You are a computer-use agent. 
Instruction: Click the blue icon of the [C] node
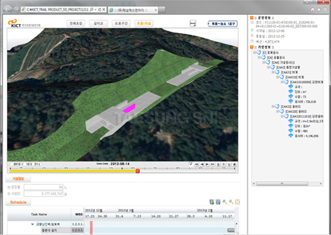259,52
